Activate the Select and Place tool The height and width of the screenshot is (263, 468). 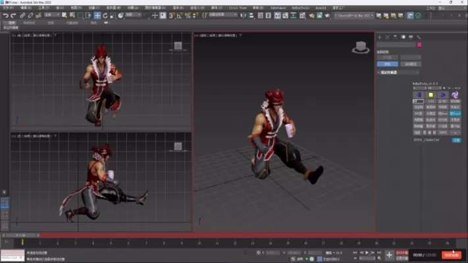120,16
